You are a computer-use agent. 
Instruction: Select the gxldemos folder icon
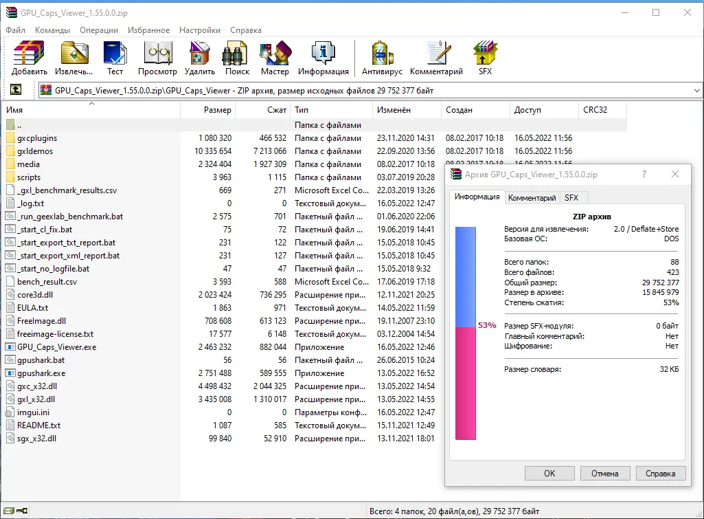[x=10, y=151]
